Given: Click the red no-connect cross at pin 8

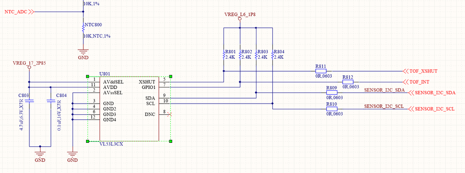Looking at the screenshot, I should tap(170, 114).
